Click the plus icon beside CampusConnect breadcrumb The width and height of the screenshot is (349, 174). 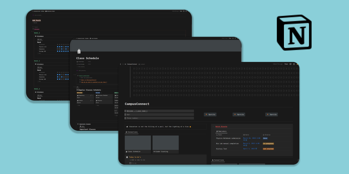[x=125, y=64]
